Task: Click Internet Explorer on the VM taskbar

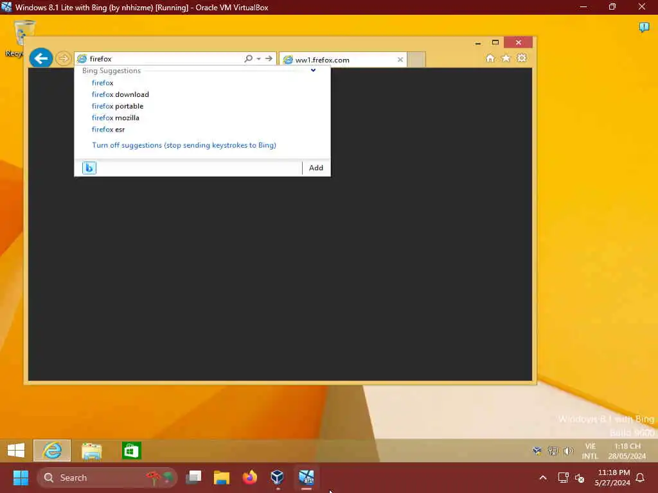Action: coord(52,450)
